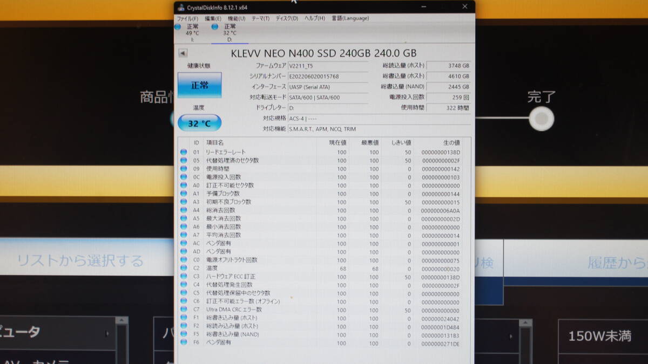The image size is (648, 364).
Task: Click the raw value 0000000271DE in row F6
Action: [x=440, y=343]
